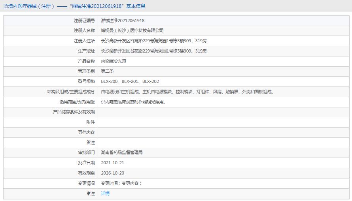Click the 批准日期 label
The image size is (352, 201).
pos(87,163)
